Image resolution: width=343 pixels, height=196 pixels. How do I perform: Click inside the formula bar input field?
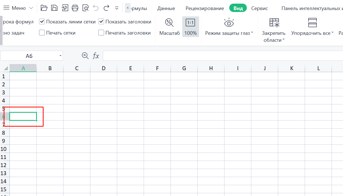221,56
